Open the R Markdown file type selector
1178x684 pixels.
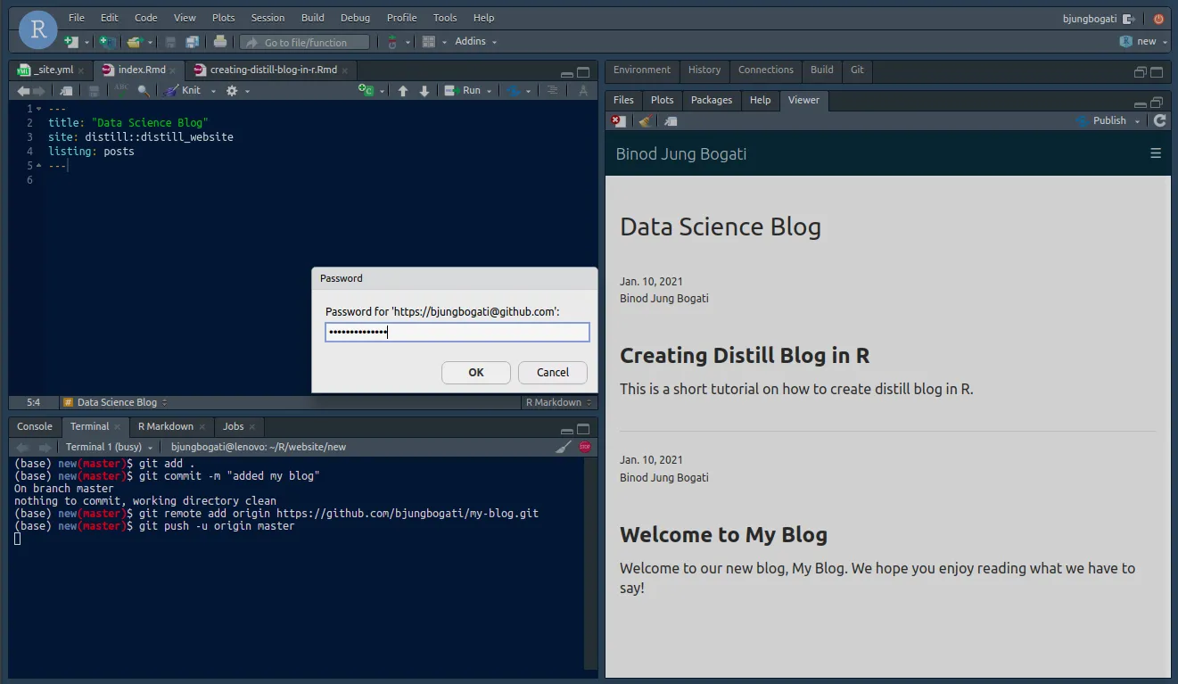(556, 402)
